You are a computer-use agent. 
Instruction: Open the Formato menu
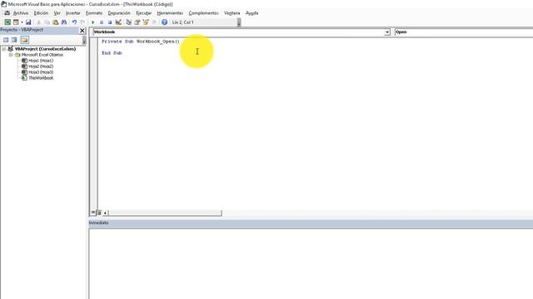pos(94,13)
